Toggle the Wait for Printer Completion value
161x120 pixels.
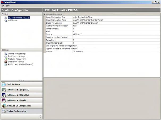coord(116,26)
